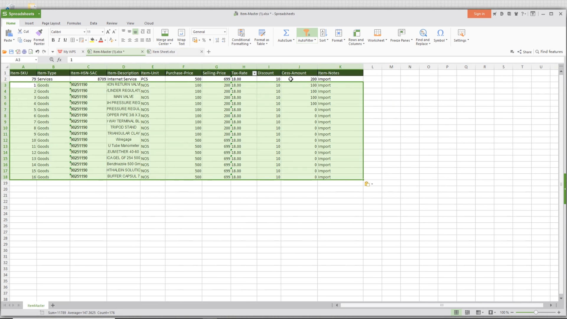Toggle the AutoFilter button
Viewport: 567px width, 319px height.
coord(307,35)
